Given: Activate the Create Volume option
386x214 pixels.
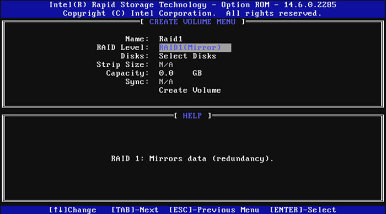Looking at the screenshot, I should [x=190, y=90].
